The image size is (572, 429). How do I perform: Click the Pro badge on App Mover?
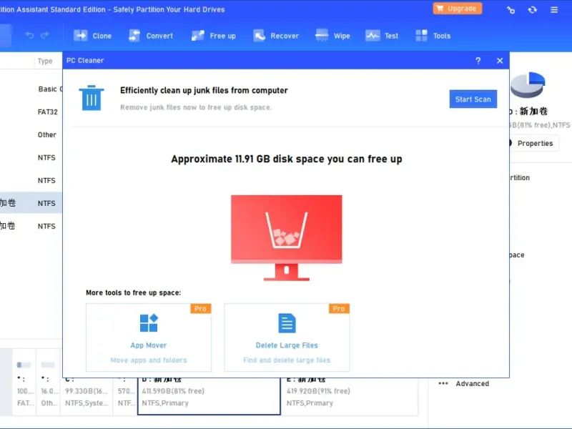pos(200,309)
